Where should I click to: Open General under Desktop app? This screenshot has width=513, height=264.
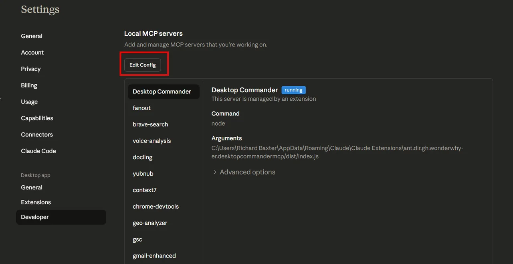(x=32, y=187)
